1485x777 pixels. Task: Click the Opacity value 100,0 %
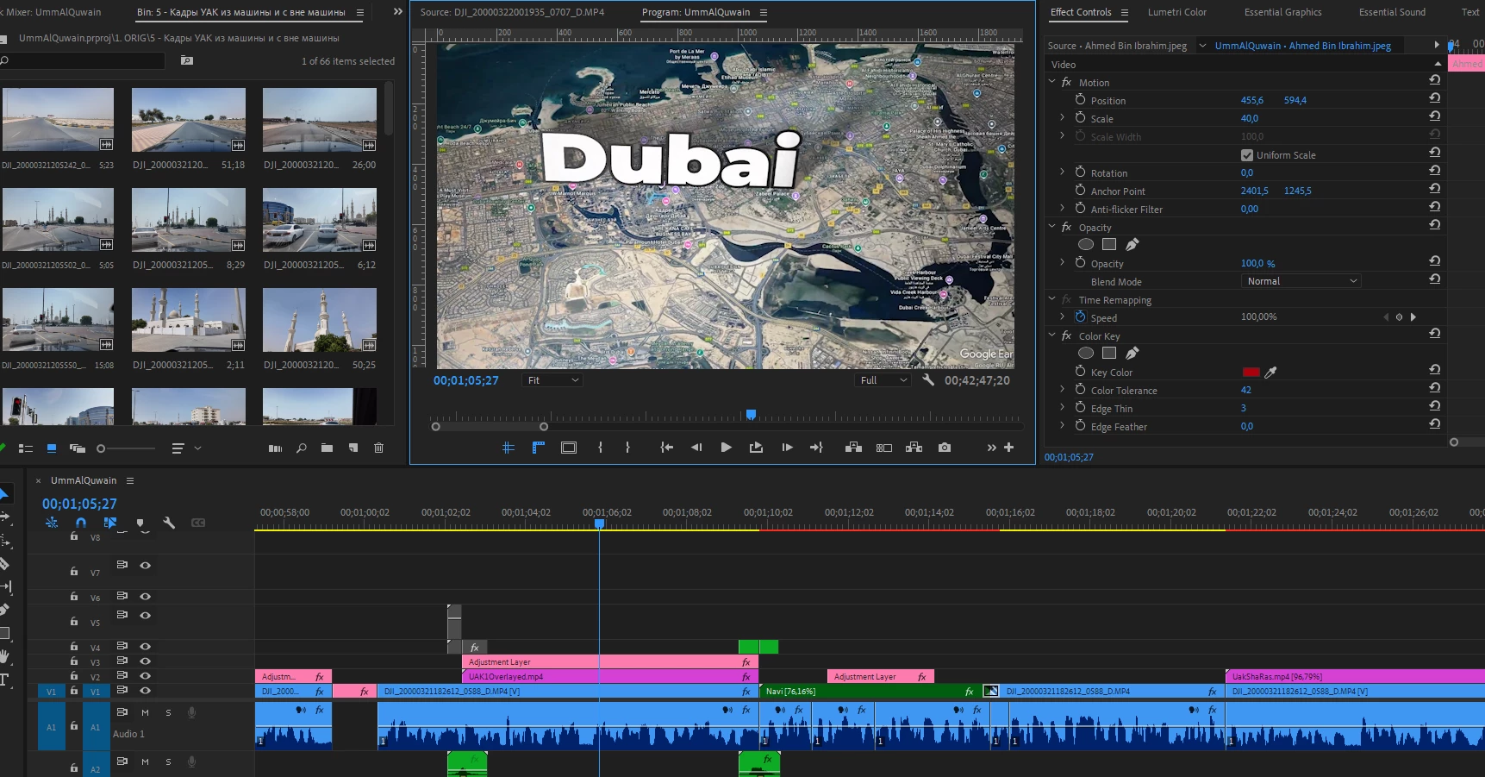pos(1257,264)
